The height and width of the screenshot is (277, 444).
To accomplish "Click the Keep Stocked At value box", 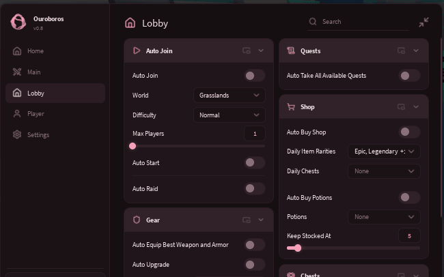I will click(x=409, y=235).
